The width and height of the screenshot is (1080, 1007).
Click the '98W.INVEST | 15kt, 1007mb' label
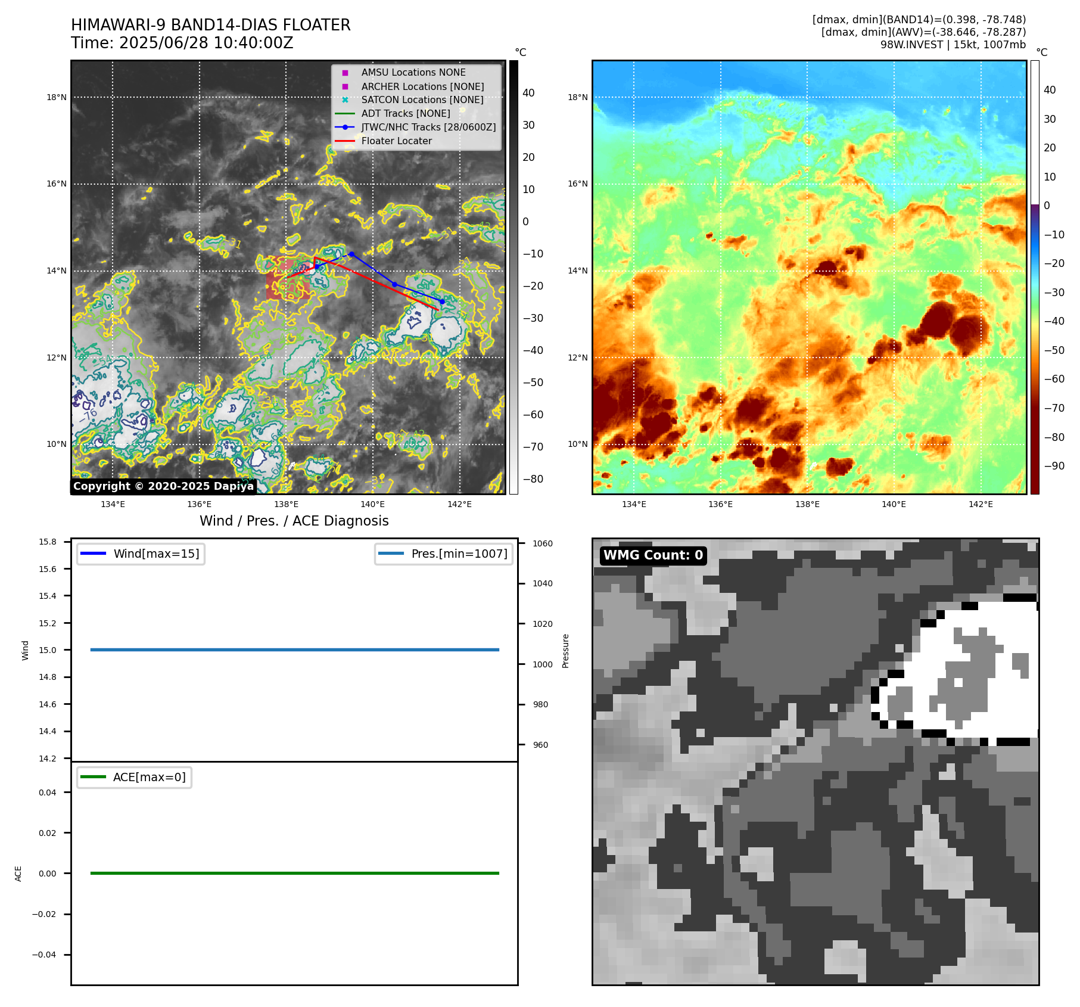click(953, 45)
